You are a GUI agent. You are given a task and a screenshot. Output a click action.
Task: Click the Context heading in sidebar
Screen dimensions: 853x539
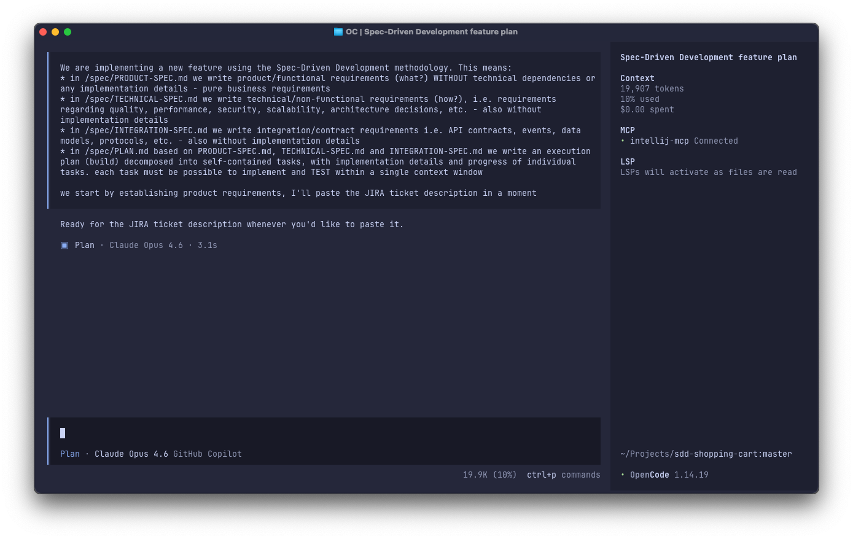click(637, 79)
